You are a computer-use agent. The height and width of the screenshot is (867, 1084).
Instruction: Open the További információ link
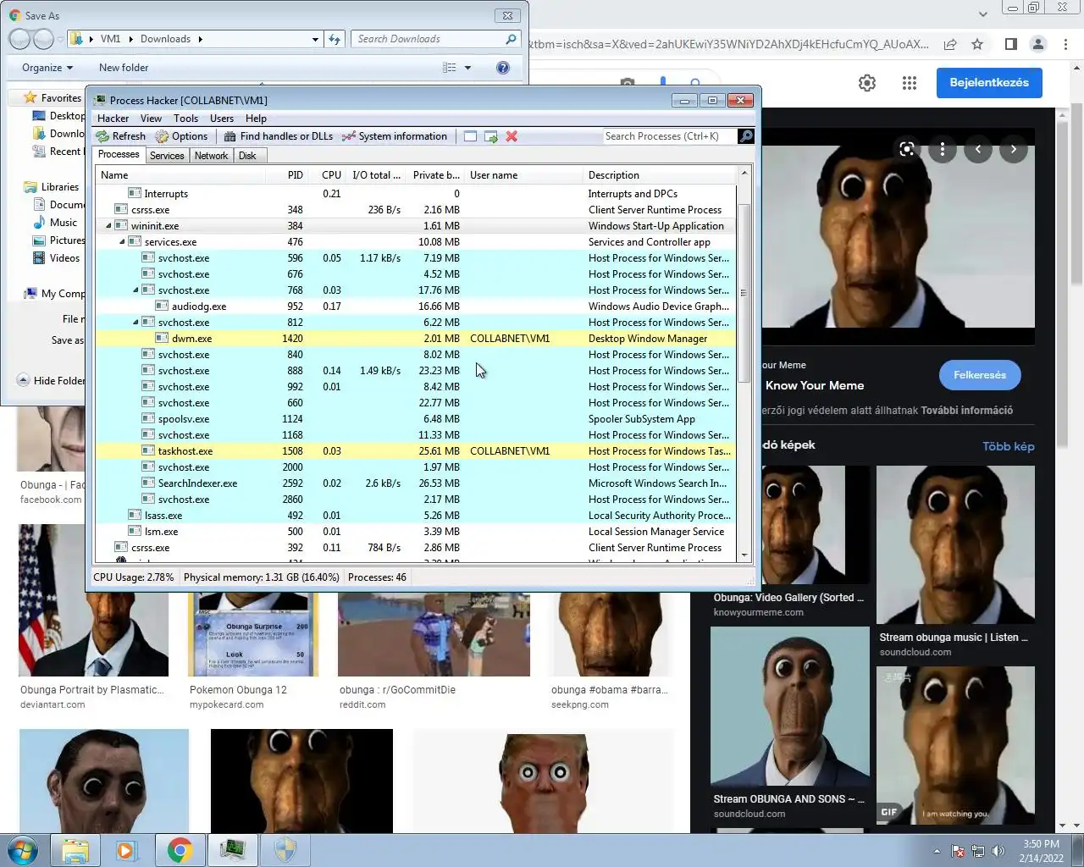pos(967,411)
